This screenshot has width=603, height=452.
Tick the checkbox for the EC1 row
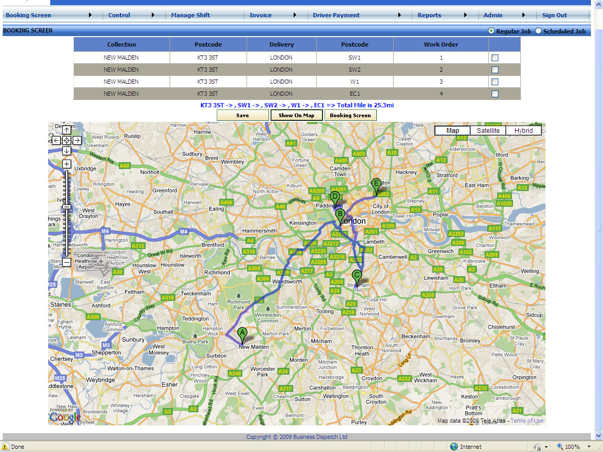495,94
